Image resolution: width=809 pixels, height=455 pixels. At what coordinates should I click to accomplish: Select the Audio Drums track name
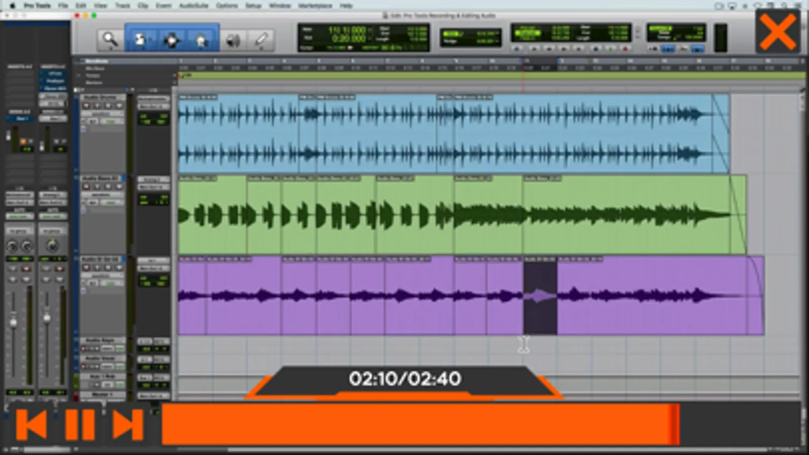(x=100, y=97)
